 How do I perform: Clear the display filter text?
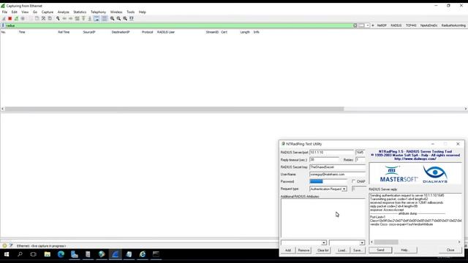[x=355, y=26]
